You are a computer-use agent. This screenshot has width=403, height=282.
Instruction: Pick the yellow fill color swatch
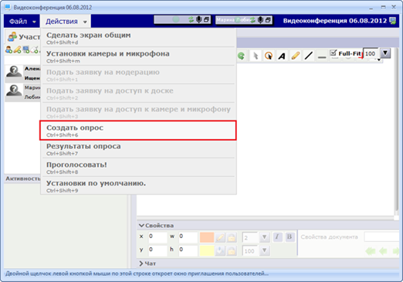click(207, 250)
